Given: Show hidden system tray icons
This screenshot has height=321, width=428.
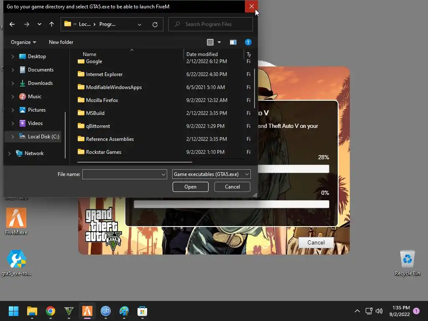Looking at the screenshot, I should pyautogui.click(x=357, y=311).
